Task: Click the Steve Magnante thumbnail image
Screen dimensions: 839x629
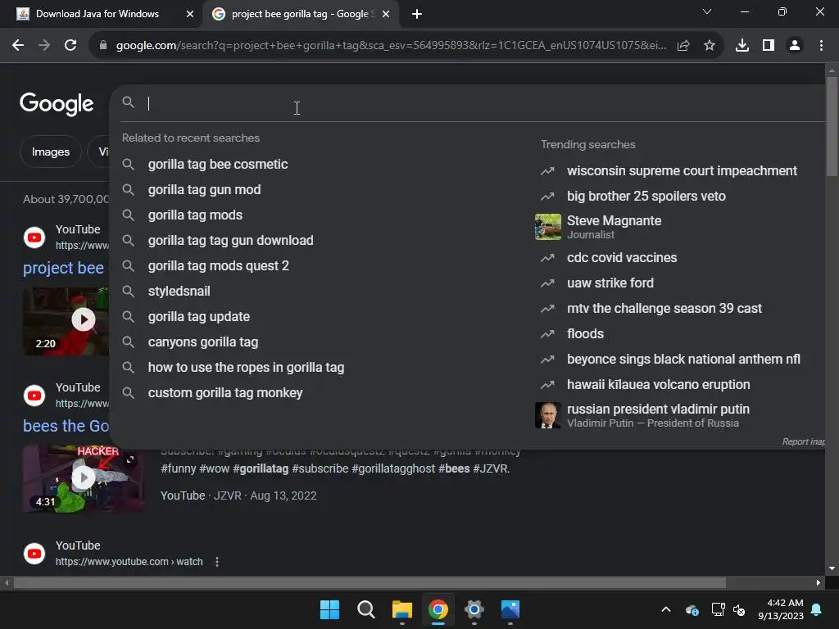Action: pos(548,227)
